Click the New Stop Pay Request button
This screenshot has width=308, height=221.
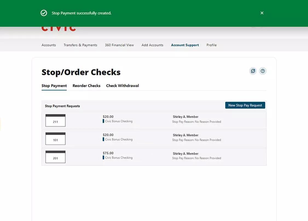[245, 105]
